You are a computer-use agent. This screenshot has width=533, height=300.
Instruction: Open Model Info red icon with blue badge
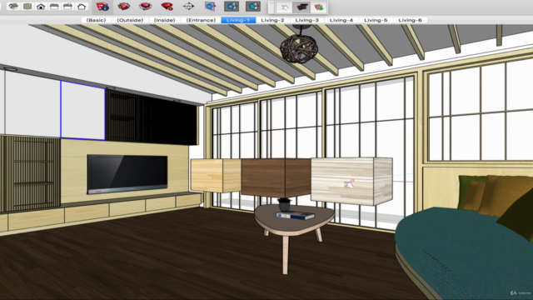pyautogui.click(x=102, y=7)
